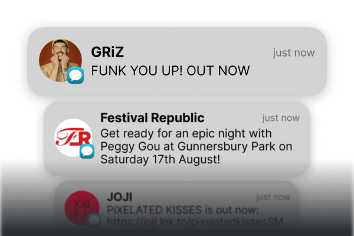Select the JOJI sender name

click(119, 196)
